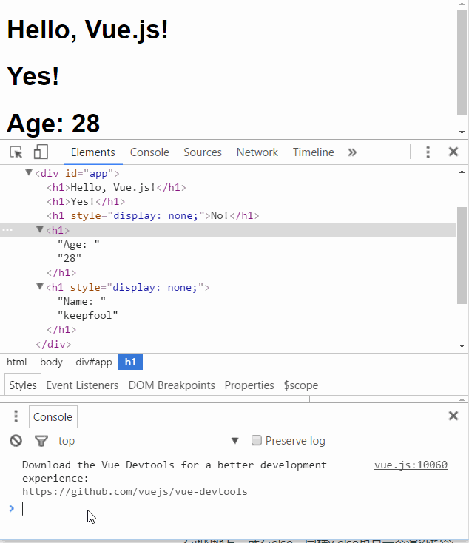
Task: Collapse the selected h1 Age node
Action: (40, 230)
